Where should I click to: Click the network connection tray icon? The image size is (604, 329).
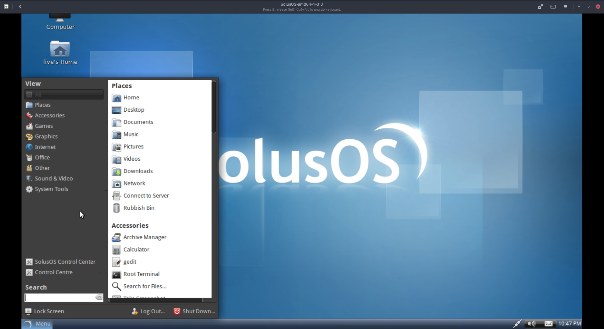coord(517,324)
